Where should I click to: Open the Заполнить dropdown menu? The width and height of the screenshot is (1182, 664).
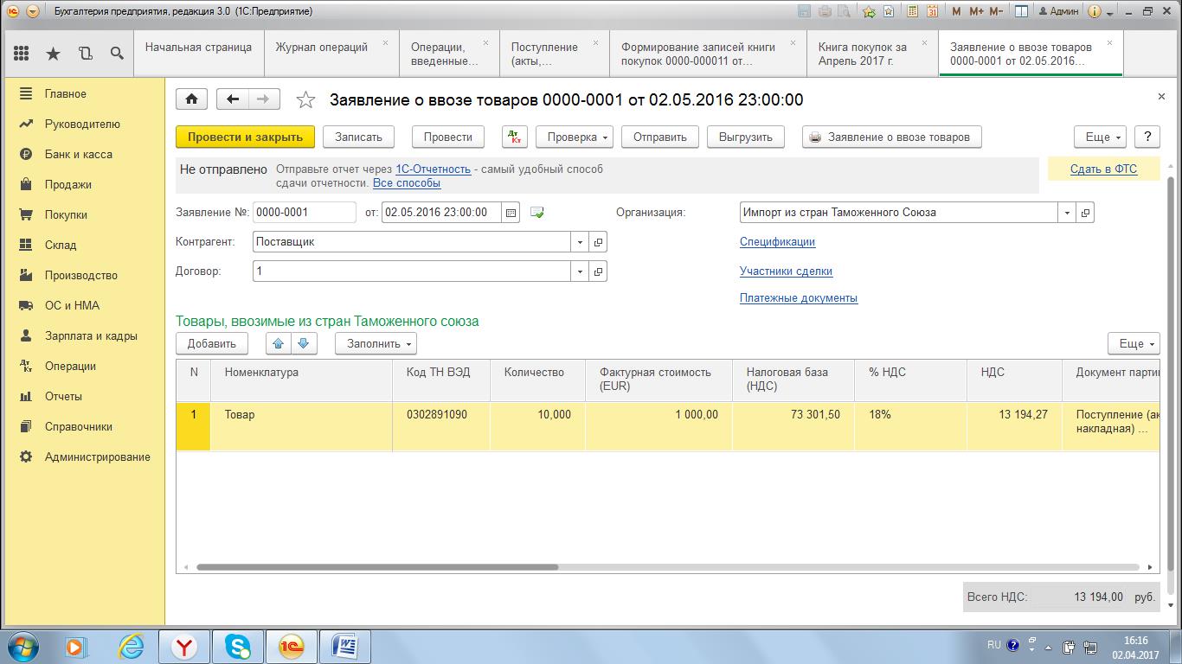(376, 343)
